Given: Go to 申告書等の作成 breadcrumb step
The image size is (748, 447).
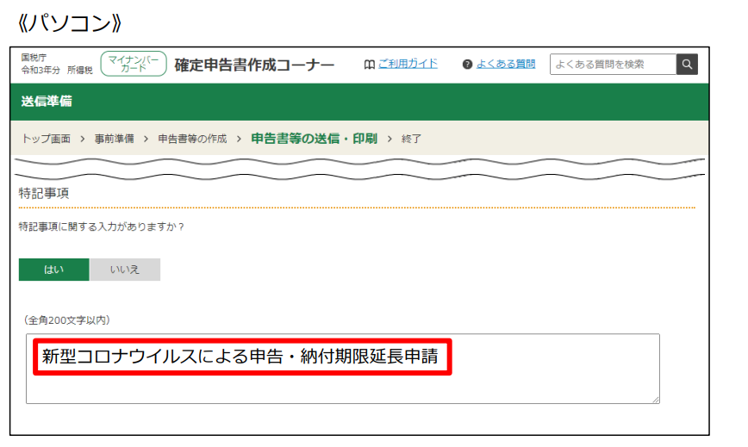Looking at the screenshot, I should coord(192,139).
